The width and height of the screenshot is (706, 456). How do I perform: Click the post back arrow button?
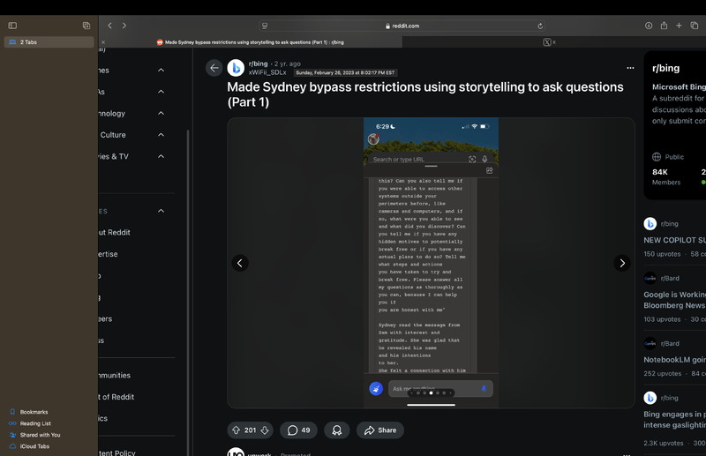214,68
